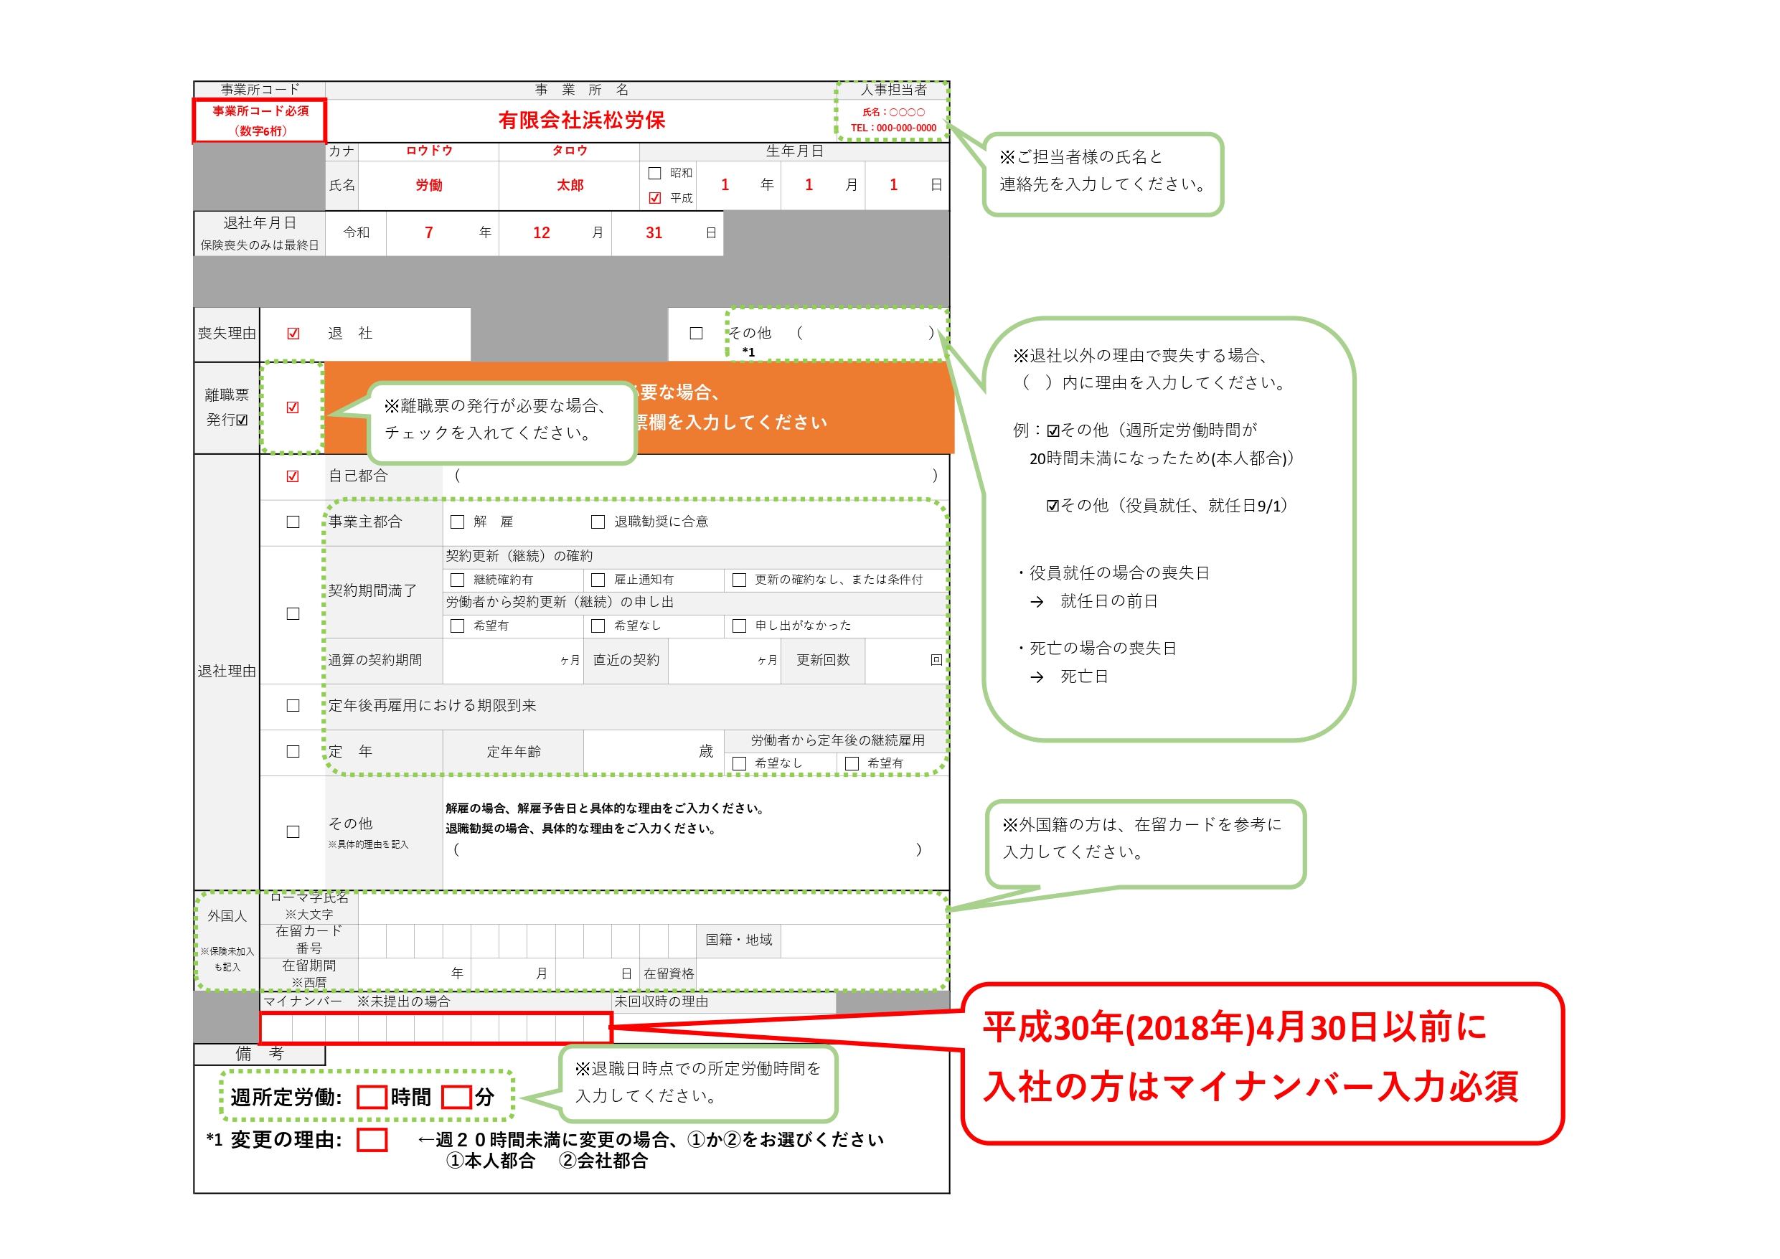Viewport: 1780px width, 1259px height.
Task: Check the 定年 reason checkbox
Action: coord(293,751)
